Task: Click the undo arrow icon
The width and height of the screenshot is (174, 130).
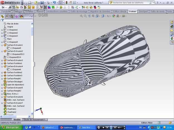Action: (x=54, y=2)
